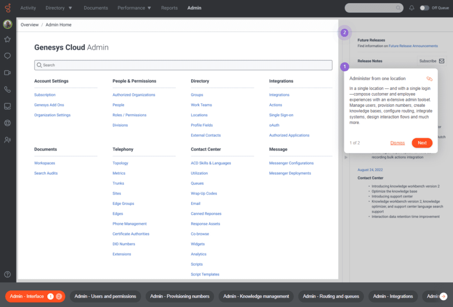This screenshot has width=453, height=307.
Task: Open Authorized Applications link
Action: coord(289,136)
